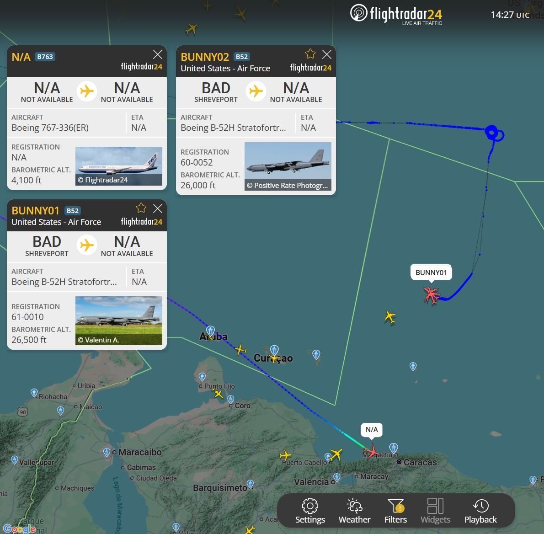Click the Aruba airport pin
The image size is (544, 534).
(210, 331)
